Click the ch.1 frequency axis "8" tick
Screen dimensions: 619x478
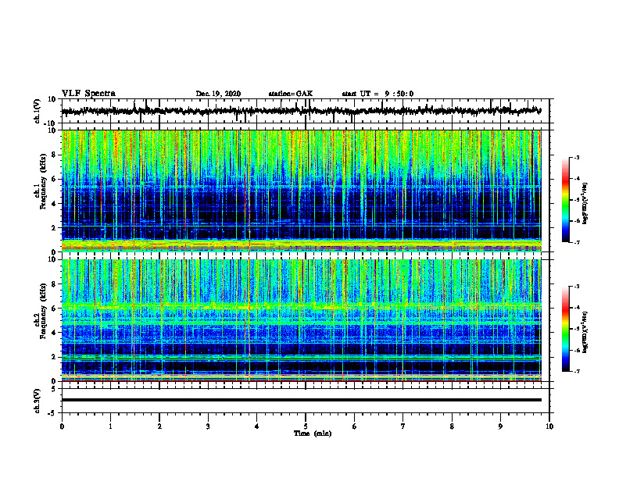tap(54, 155)
